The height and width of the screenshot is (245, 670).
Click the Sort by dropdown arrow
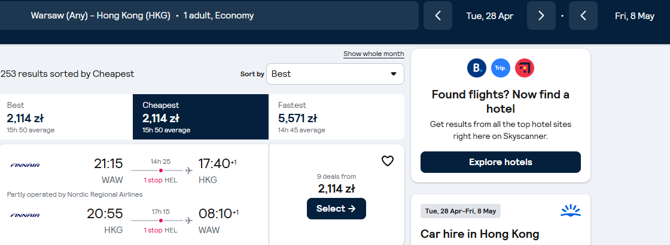tap(394, 74)
